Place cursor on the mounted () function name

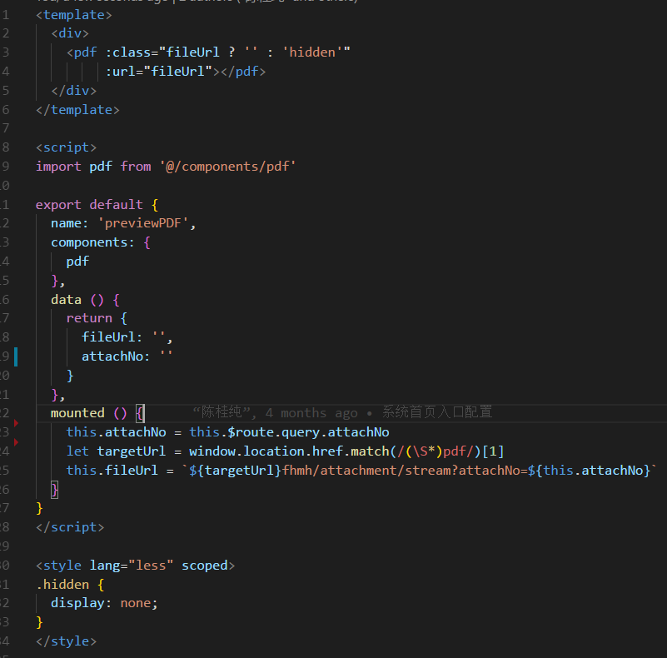(x=77, y=412)
